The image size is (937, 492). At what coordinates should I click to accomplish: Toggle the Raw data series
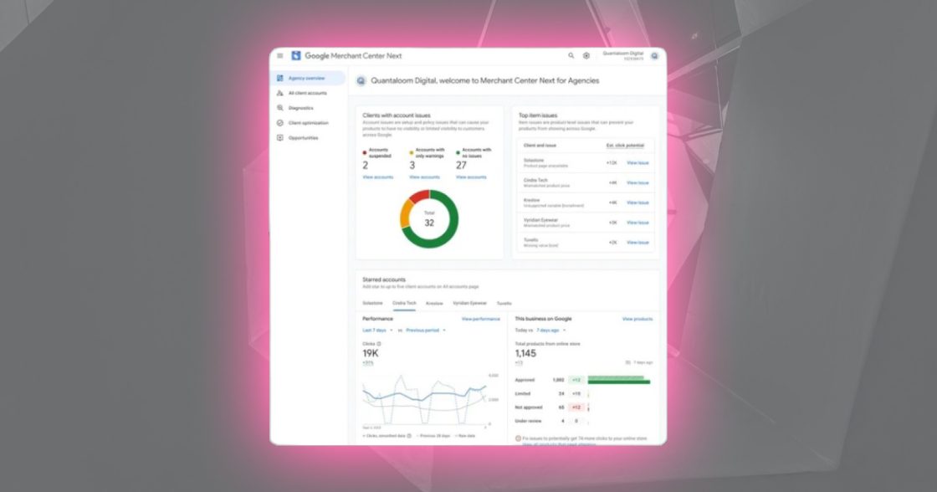tap(467, 436)
